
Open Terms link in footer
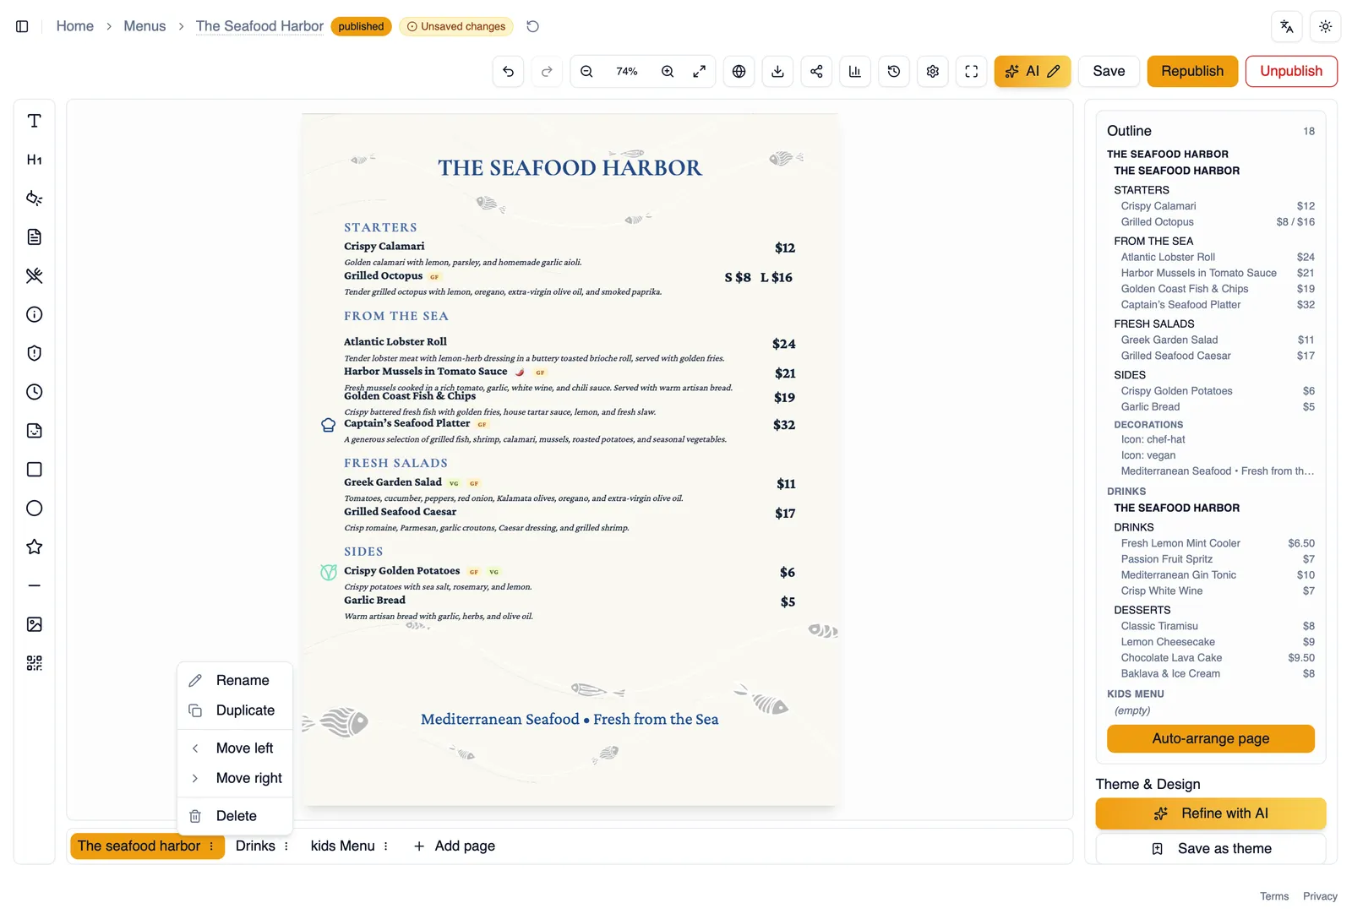pos(1274,896)
